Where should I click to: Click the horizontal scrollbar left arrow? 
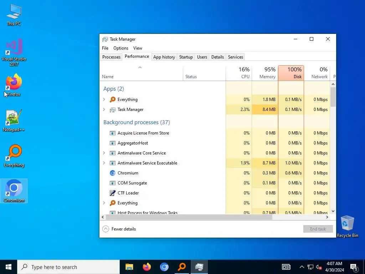(103, 217)
